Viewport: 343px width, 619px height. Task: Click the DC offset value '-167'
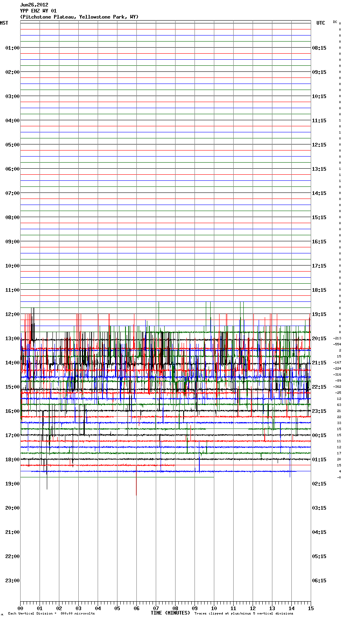click(x=337, y=362)
